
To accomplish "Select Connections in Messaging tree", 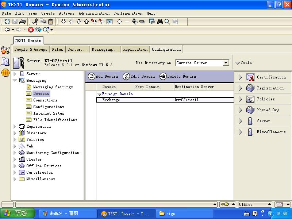I will click(45, 100).
